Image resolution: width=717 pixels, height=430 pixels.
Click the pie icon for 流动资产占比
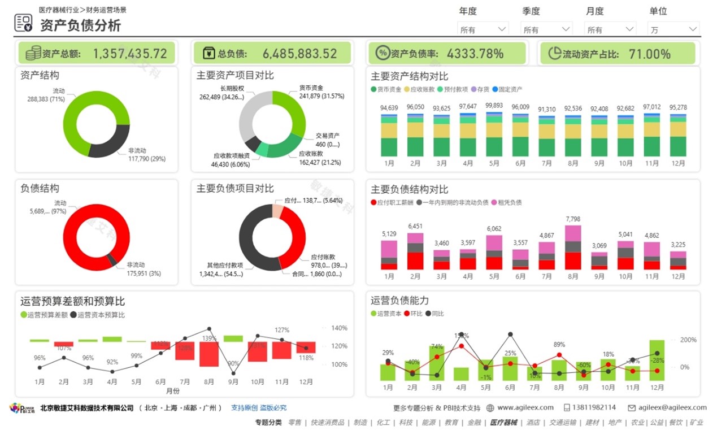tap(554, 53)
